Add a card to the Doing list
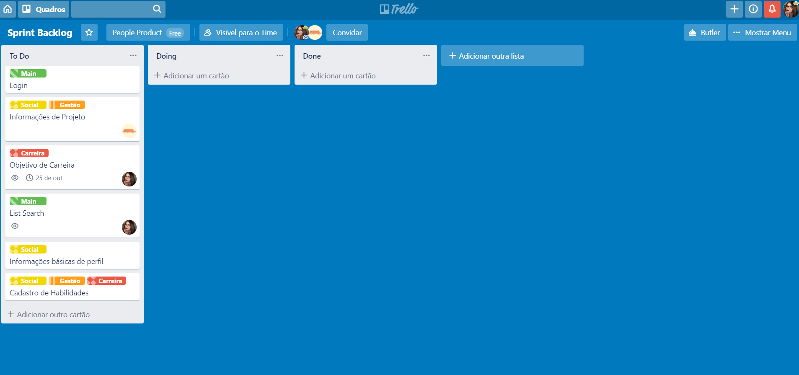The image size is (799, 375). 191,76
